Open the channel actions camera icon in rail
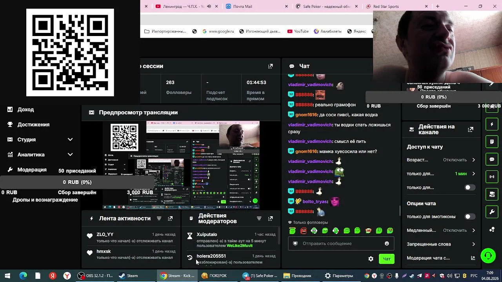 click(x=492, y=194)
